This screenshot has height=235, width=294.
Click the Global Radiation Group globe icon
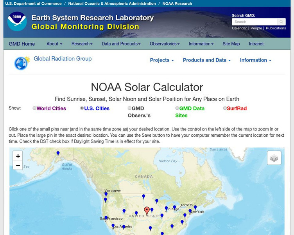point(22,63)
